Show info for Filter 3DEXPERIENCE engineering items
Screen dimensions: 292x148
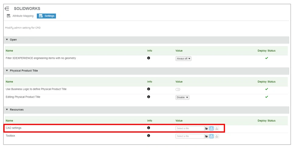(x=148, y=58)
